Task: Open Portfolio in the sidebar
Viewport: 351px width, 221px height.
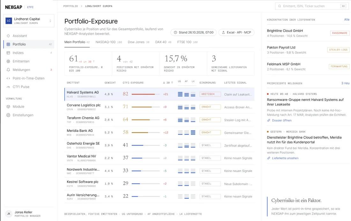Action: pos(29,44)
